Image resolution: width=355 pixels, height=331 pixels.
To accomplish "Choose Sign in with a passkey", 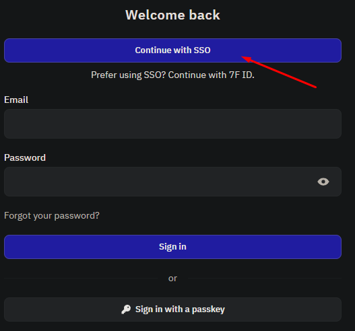I will [172, 309].
